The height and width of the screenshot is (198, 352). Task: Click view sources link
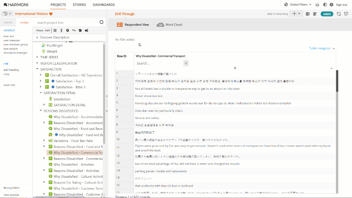[x=11, y=195]
